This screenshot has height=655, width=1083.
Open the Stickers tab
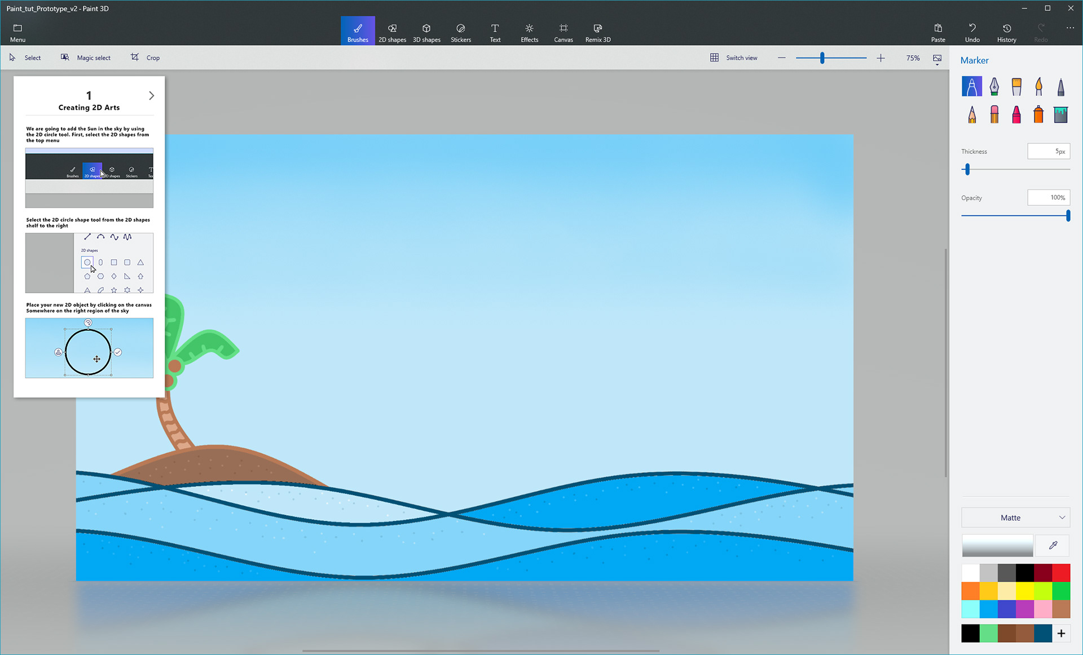click(460, 32)
